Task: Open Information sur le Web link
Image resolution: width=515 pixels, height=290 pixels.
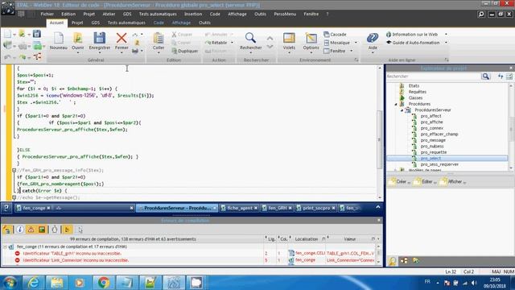Action: [412, 34]
